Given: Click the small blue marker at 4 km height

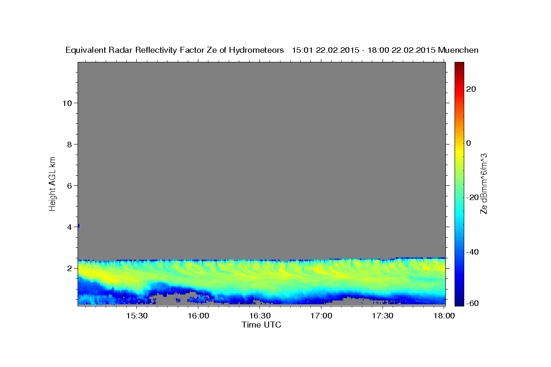Looking at the screenshot, I should pyautogui.click(x=79, y=225).
